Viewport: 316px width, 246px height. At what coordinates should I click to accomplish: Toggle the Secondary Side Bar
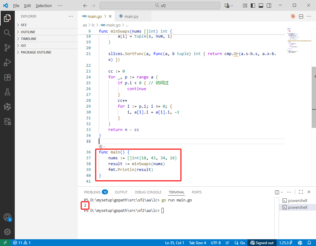tap(269, 6)
